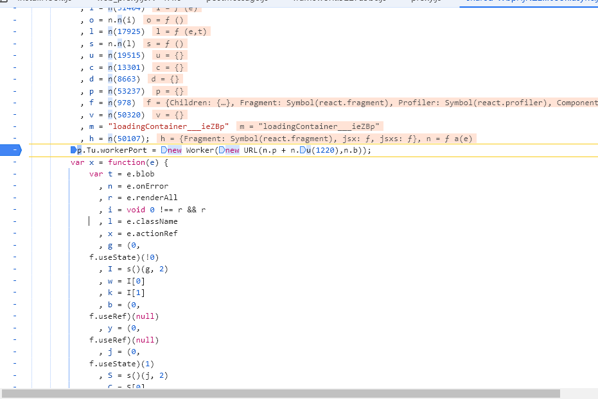Toggle gutter breakpoint on the h = n(50107) line
The width and height of the screenshot is (598, 399).
[14, 139]
